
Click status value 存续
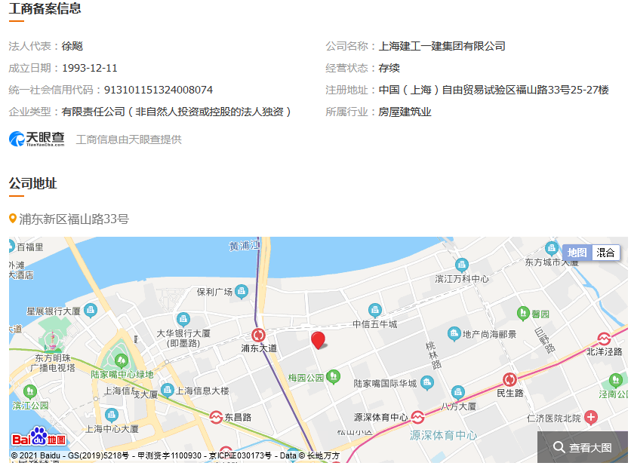pyautogui.click(x=389, y=68)
